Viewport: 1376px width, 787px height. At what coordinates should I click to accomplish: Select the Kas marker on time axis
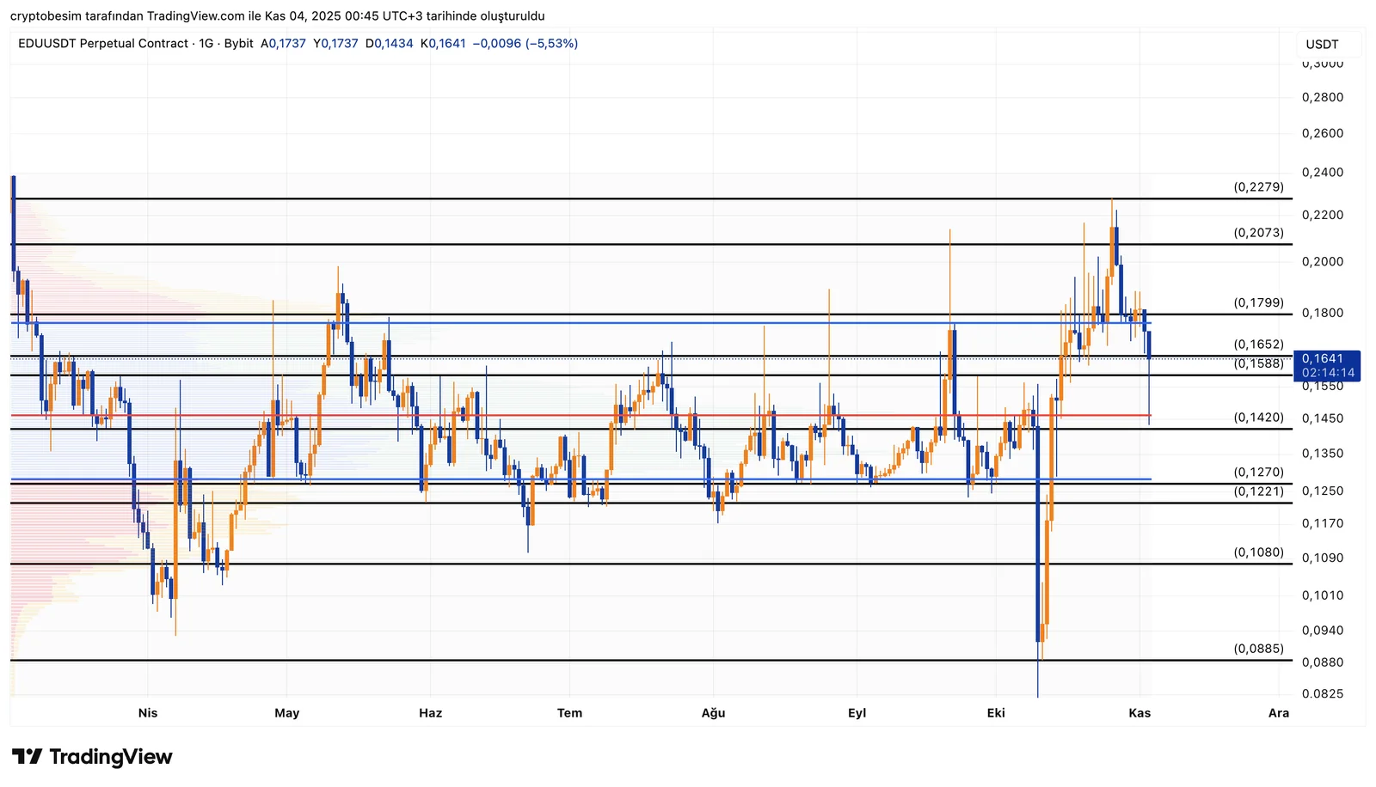1139,713
